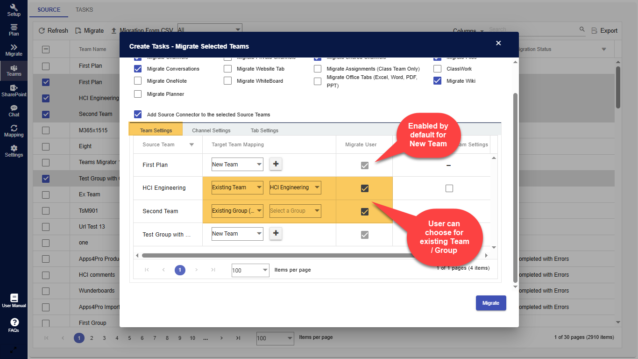Change background items per page dropdown
The width and height of the screenshot is (638, 359).
click(276, 338)
